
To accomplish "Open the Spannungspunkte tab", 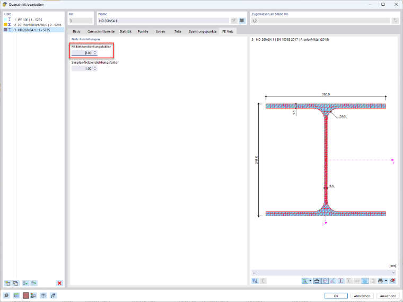I will pos(203,31).
